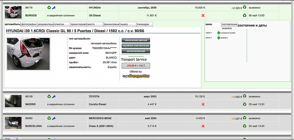Click the orange dot before 1.050 €
The image size is (294, 140).
pos(232,97)
